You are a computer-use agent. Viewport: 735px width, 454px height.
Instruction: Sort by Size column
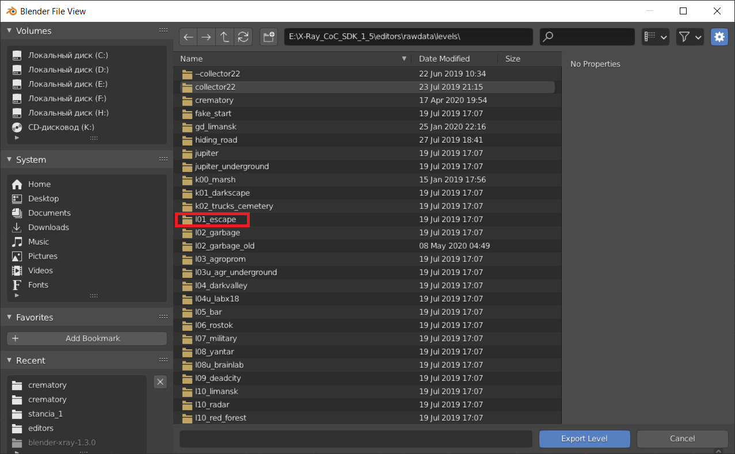(x=530, y=59)
